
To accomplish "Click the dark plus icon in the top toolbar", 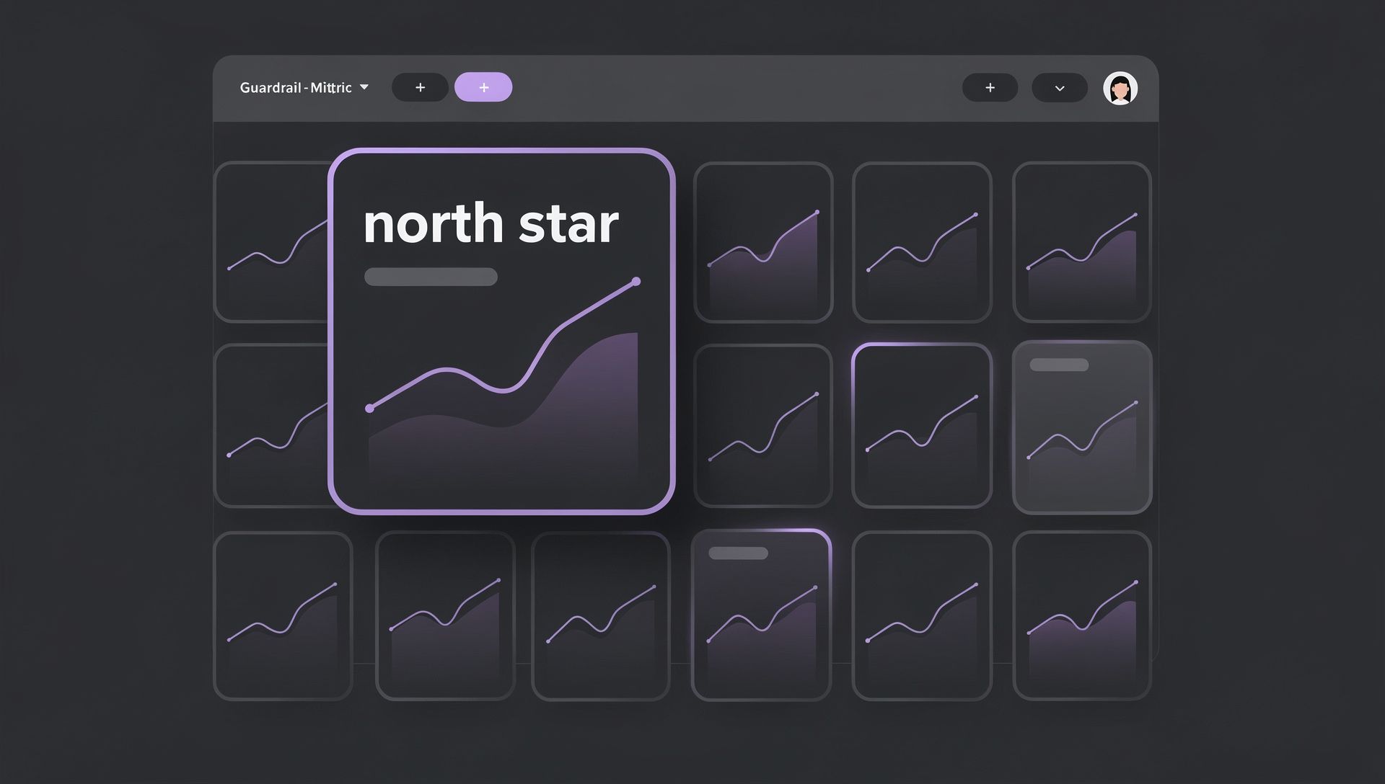I will click(420, 87).
